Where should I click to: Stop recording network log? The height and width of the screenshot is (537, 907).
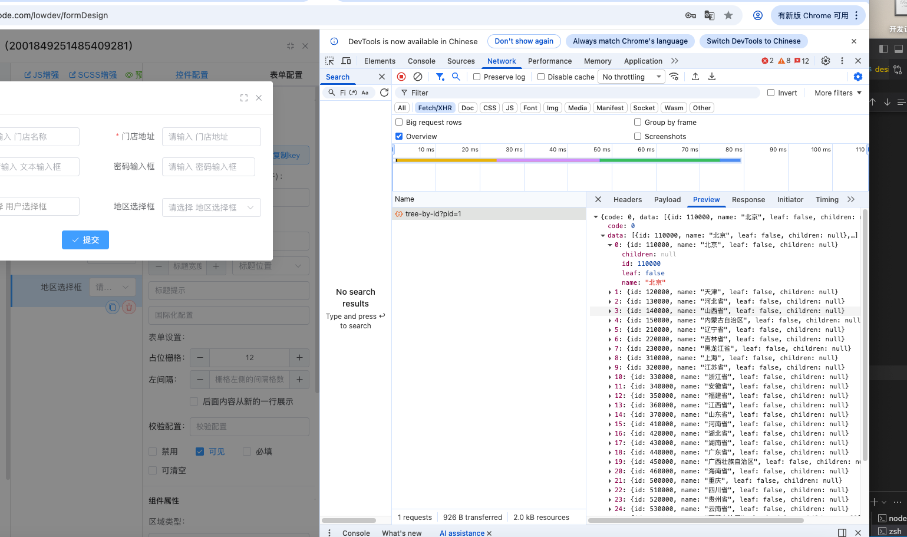[x=401, y=77]
